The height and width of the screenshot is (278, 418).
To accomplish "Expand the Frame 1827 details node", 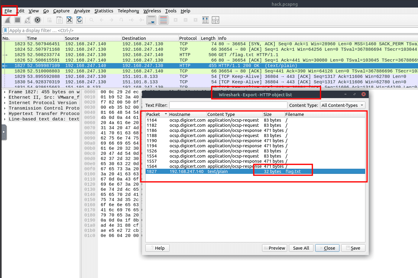I will click(x=5, y=92).
